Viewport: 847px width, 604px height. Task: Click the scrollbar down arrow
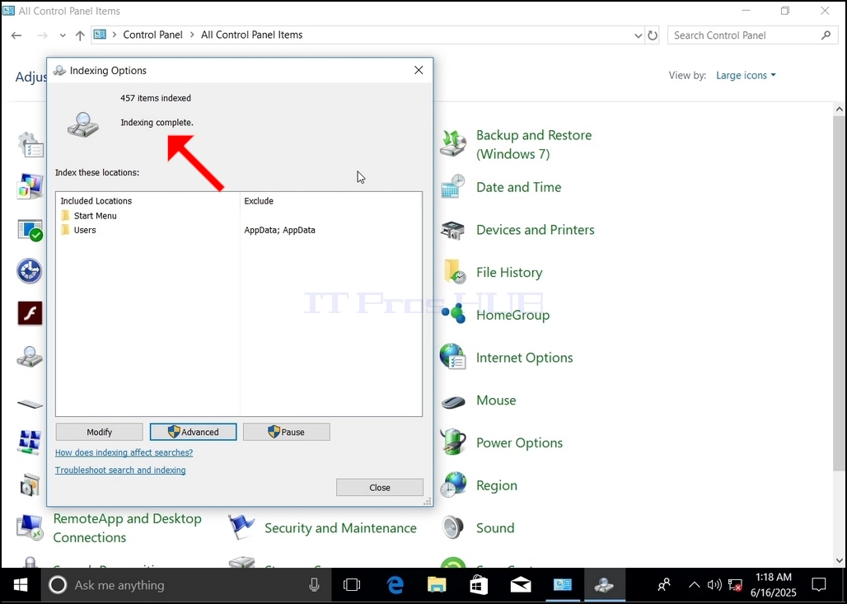click(840, 560)
